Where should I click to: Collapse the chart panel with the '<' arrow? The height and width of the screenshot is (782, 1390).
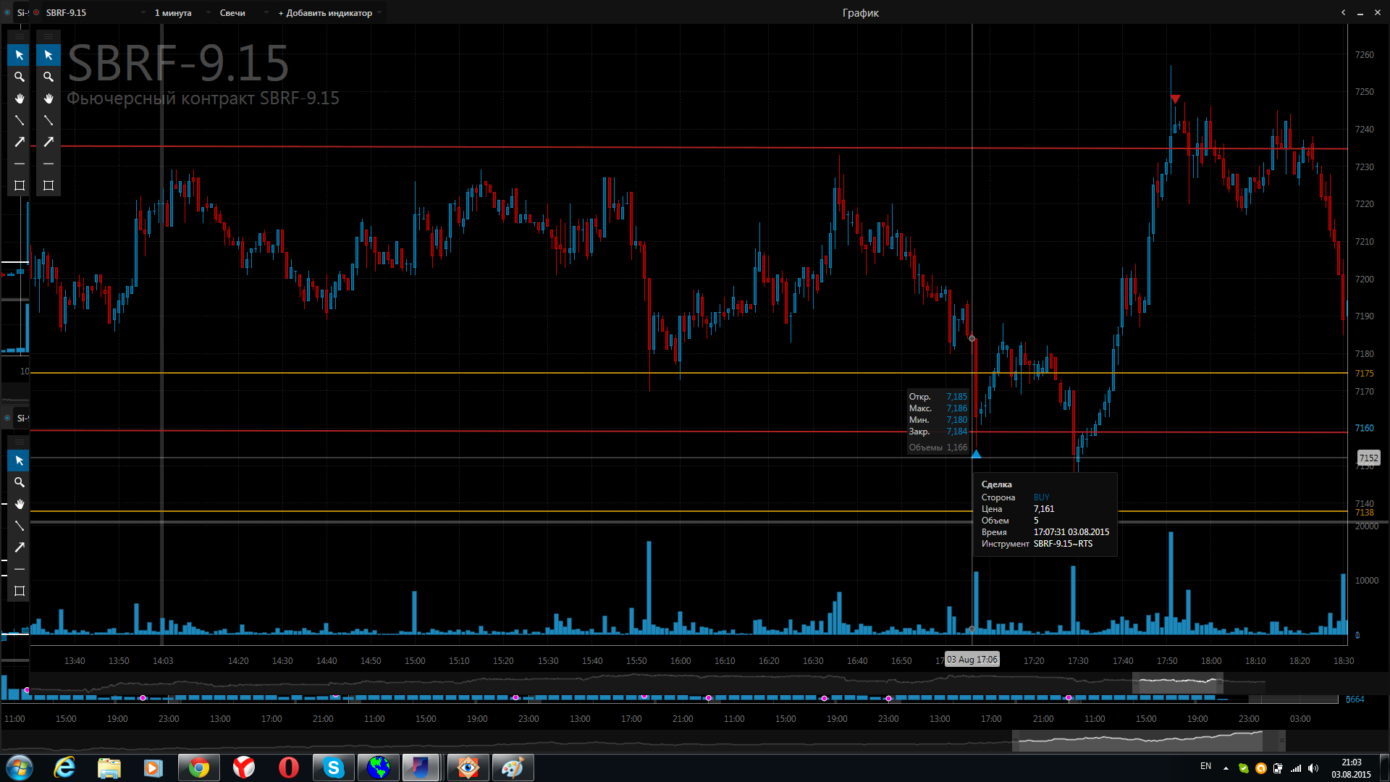pyautogui.click(x=1343, y=12)
